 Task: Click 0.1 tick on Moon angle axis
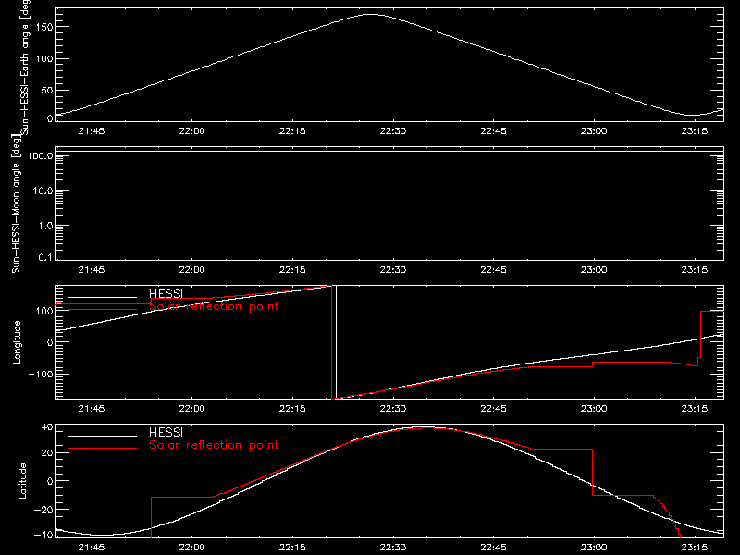click(45, 257)
